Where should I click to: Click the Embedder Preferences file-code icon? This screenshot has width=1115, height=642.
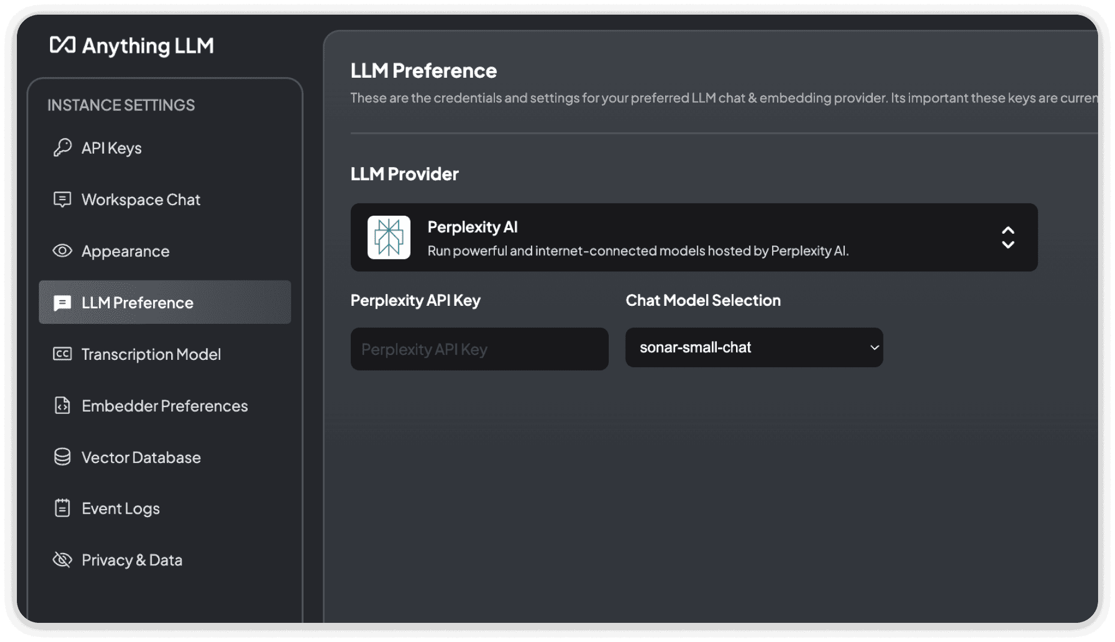[63, 405]
